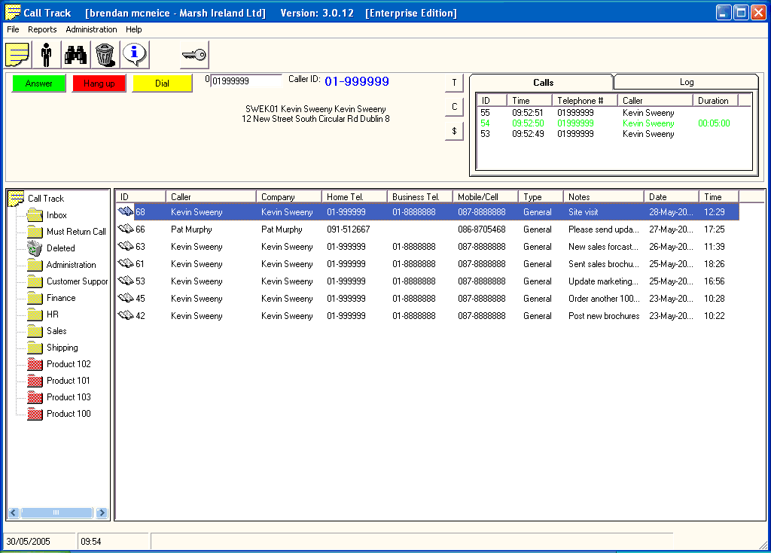Viewport: 771px width, 553px height.
Task: Select the Must Return Call label
Action: coord(76,232)
